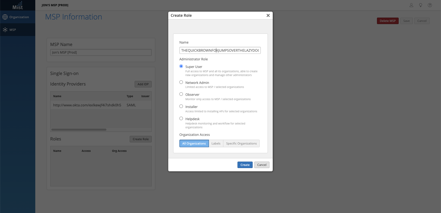
Task: Switch to Labels organization access
Action: click(x=216, y=143)
